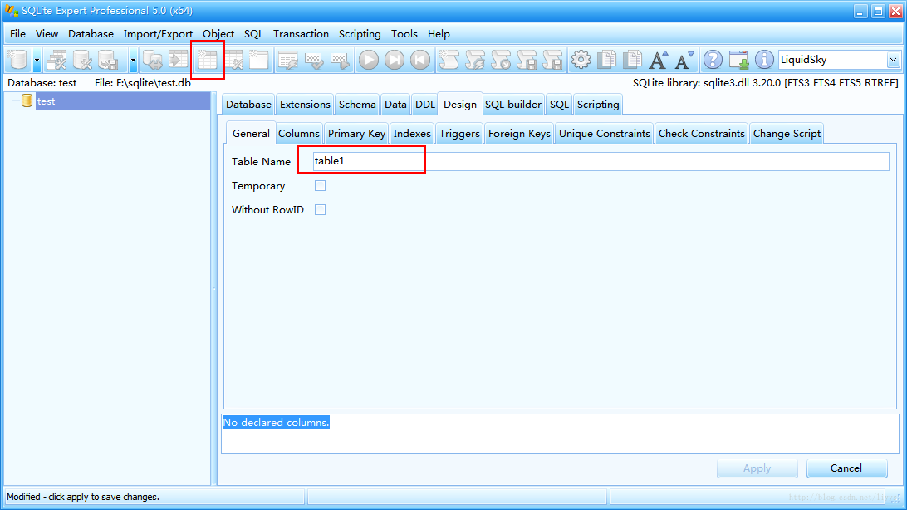Click the import-into-table arrow icon
The width and height of the screenshot is (907, 510).
tap(179, 60)
